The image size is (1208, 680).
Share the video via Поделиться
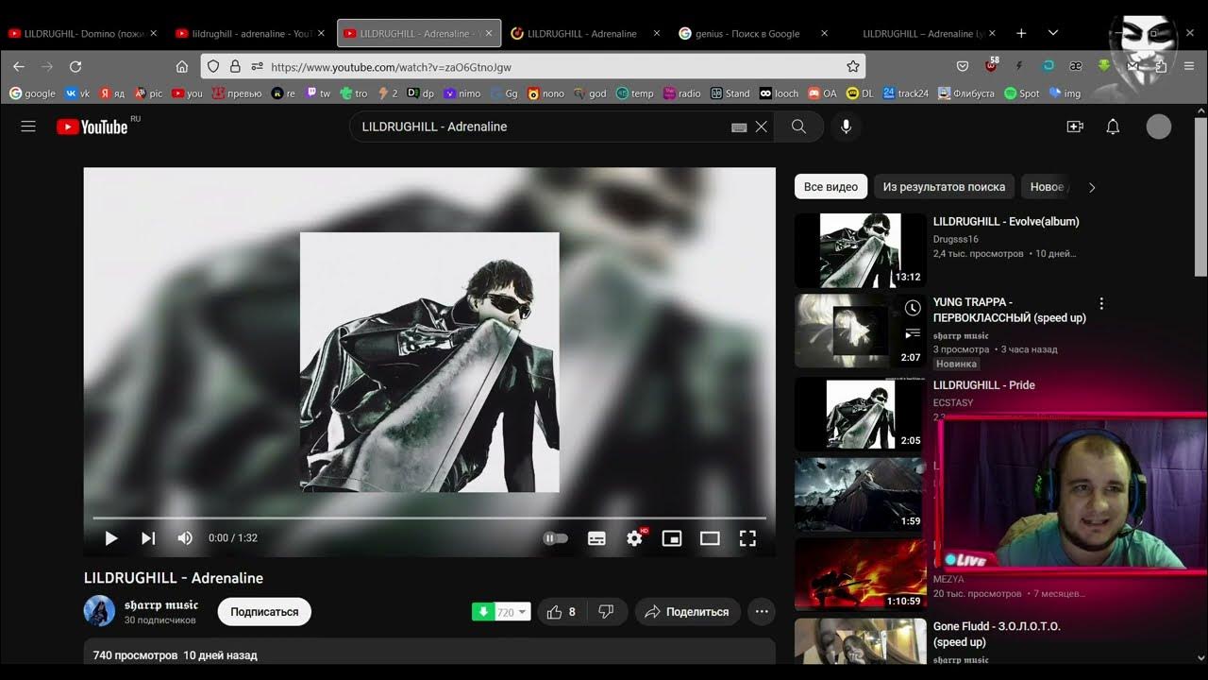687,612
